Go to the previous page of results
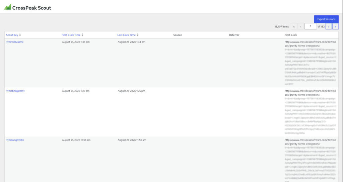Viewport: 343px width, 182px height. click(300, 26)
